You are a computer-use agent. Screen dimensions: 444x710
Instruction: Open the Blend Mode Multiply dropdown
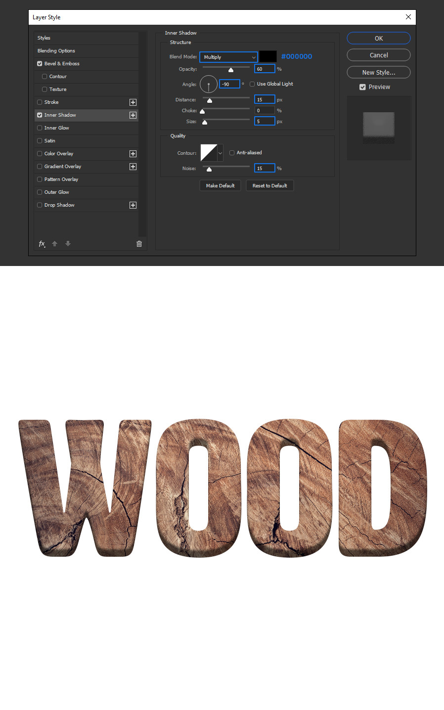tap(228, 57)
